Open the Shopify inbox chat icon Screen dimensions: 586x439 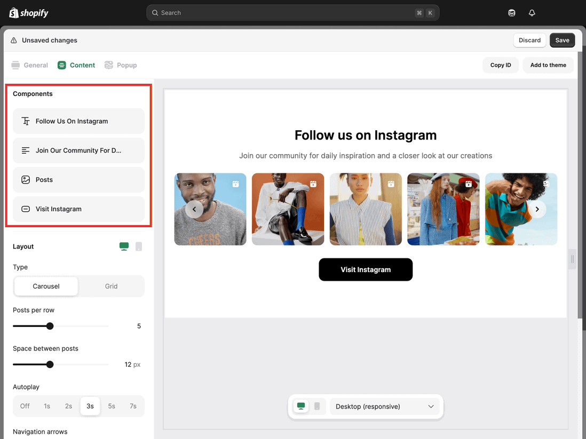coord(511,12)
